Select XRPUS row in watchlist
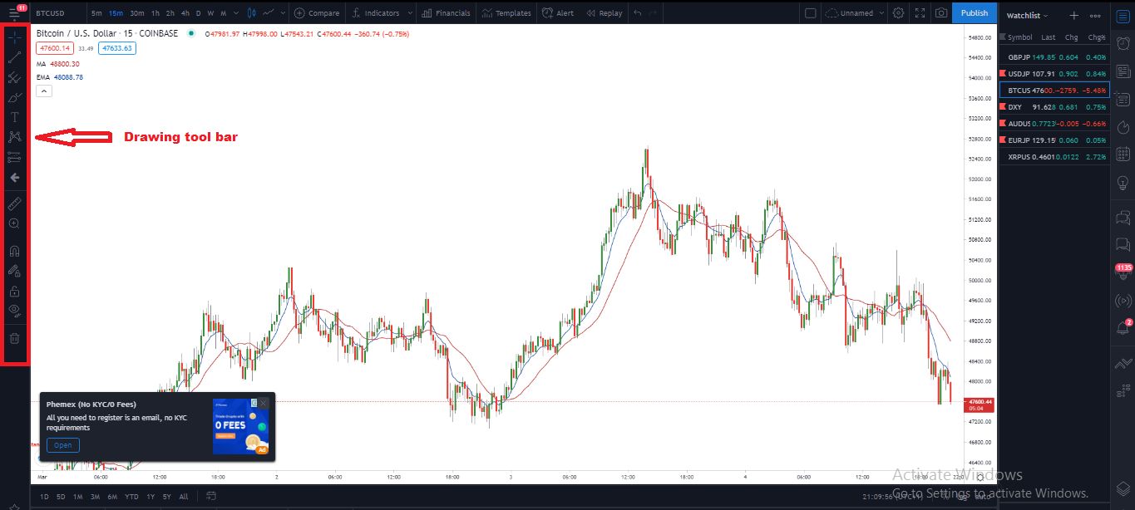The height and width of the screenshot is (510, 1135). click(1054, 157)
